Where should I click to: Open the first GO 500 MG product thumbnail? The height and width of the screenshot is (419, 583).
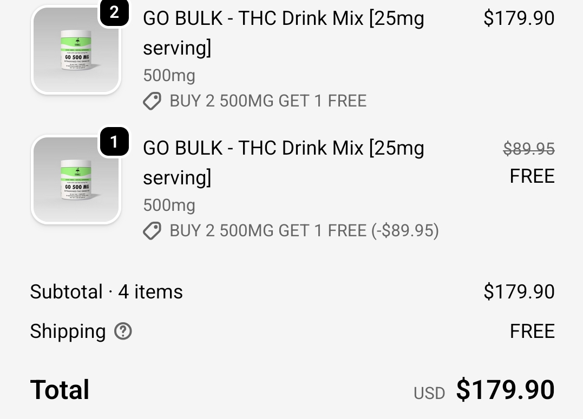[x=76, y=50]
